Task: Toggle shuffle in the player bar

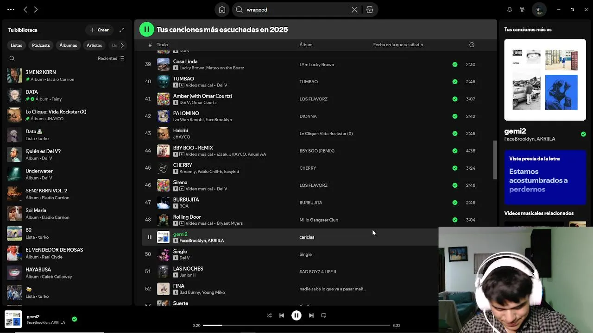Action: [x=269, y=315]
